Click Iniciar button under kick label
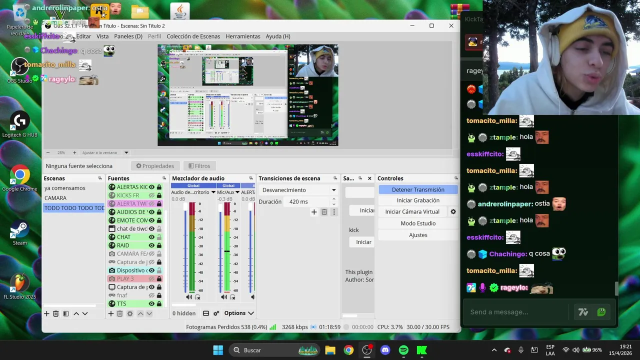The height and width of the screenshot is (360, 640). click(363, 242)
